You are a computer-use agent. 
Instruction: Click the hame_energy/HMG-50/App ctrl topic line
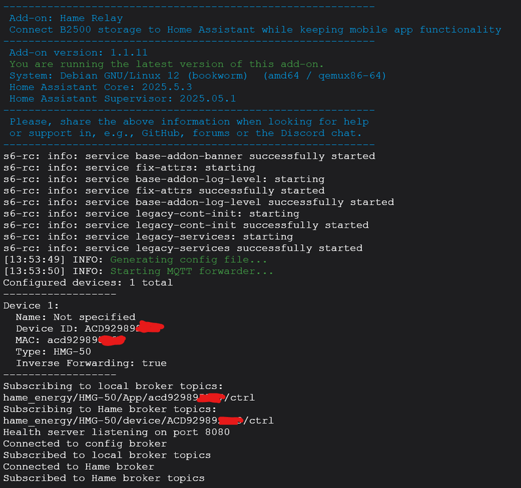tap(129, 398)
